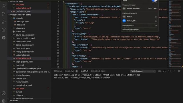Open azure-pipelines.yaml file
The height and width of the screenshot is (103, 183).
tap(29, 35)
